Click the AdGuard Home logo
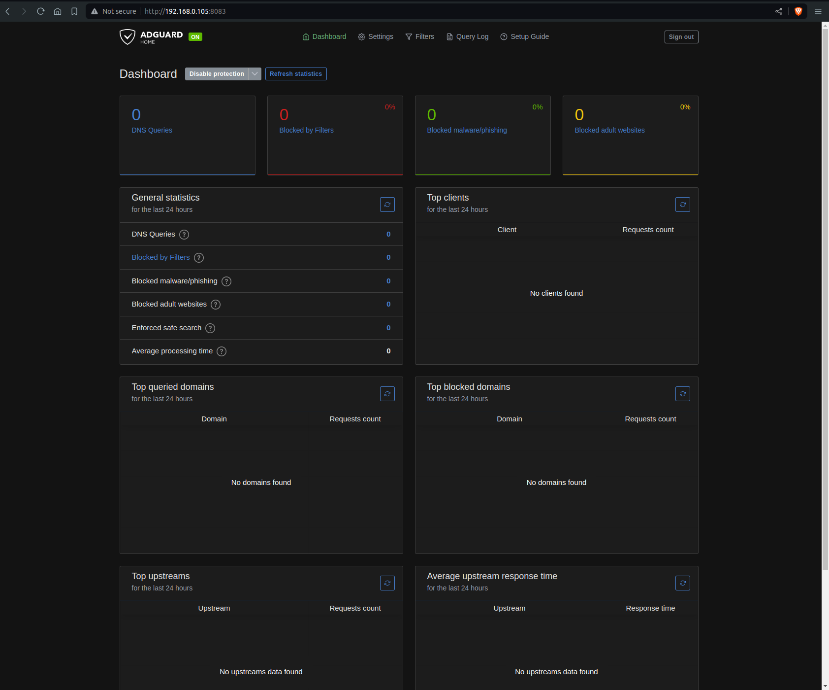Image resolution: width=829 pixels, height=690 pixels. click(x=151, y=37)
